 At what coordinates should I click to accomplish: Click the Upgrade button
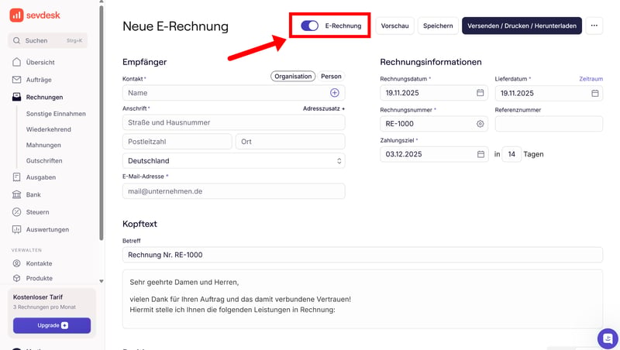tap(52, 325)
